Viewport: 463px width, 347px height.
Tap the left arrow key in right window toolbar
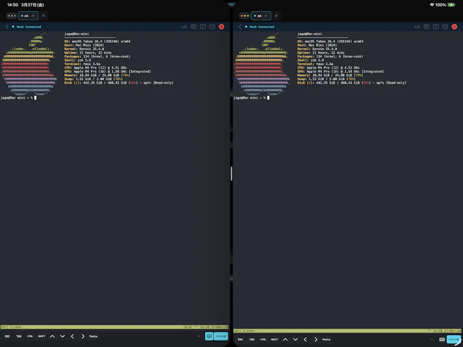coord(306,339)
